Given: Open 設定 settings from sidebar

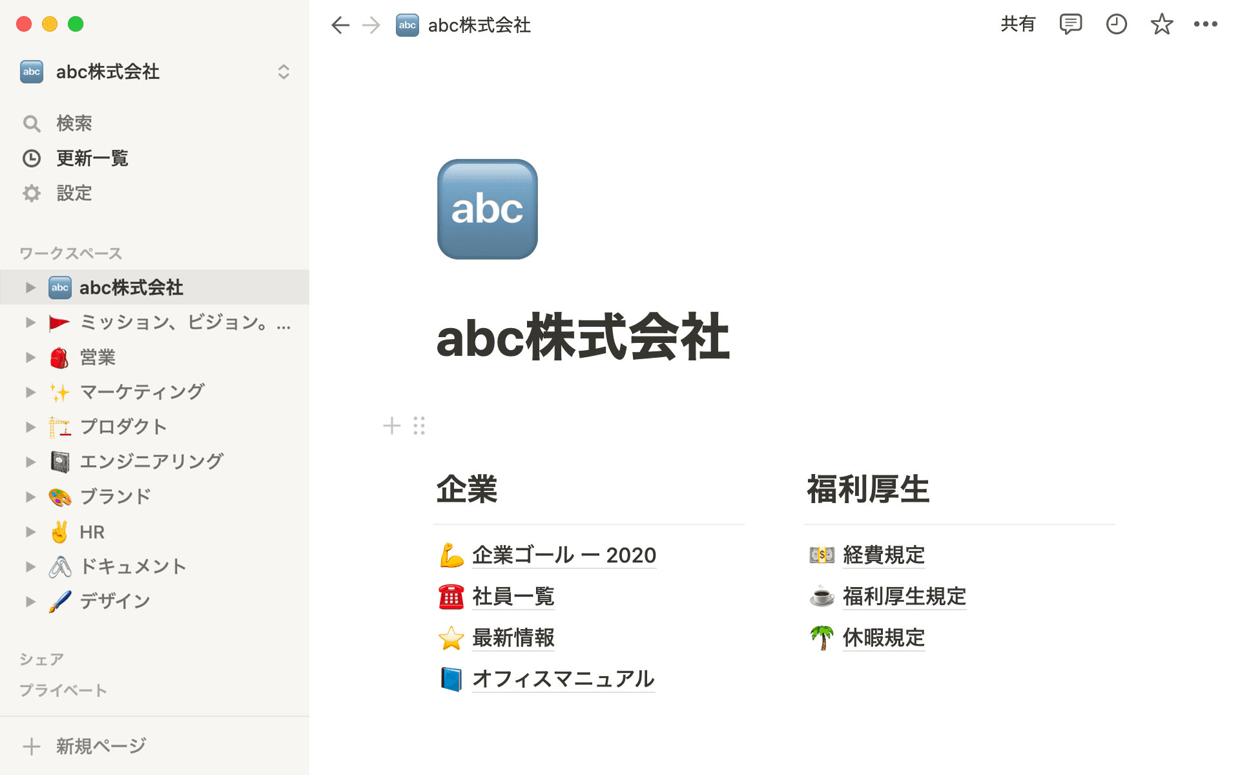Looking at the screenshot, I should (x=74, y=193).
